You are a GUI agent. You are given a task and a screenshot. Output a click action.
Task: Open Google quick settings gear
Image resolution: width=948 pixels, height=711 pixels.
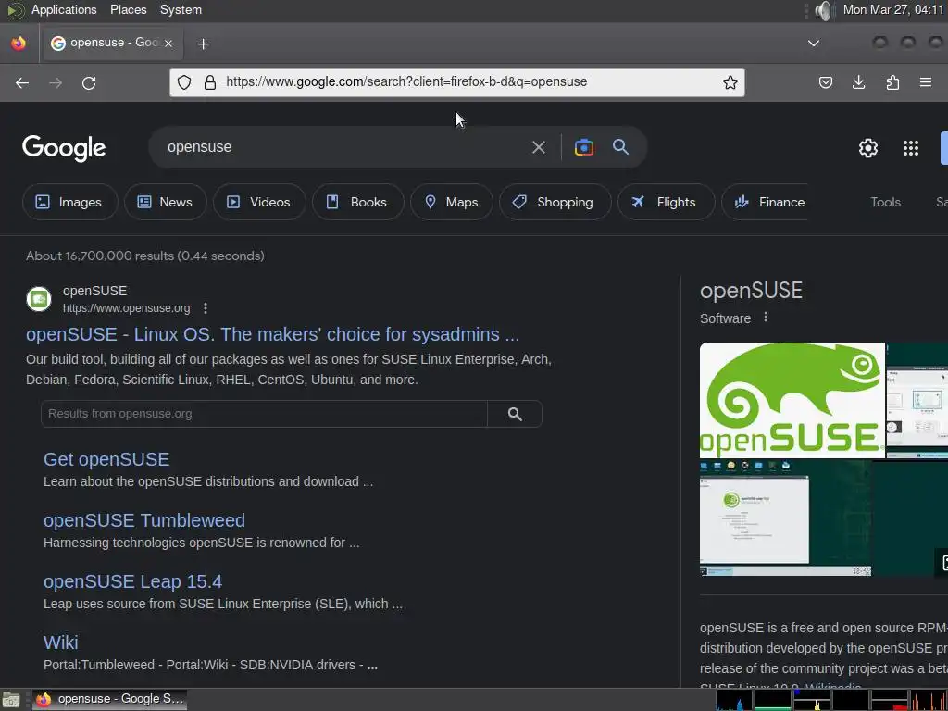pyautogui.click(x=868, y=148)
